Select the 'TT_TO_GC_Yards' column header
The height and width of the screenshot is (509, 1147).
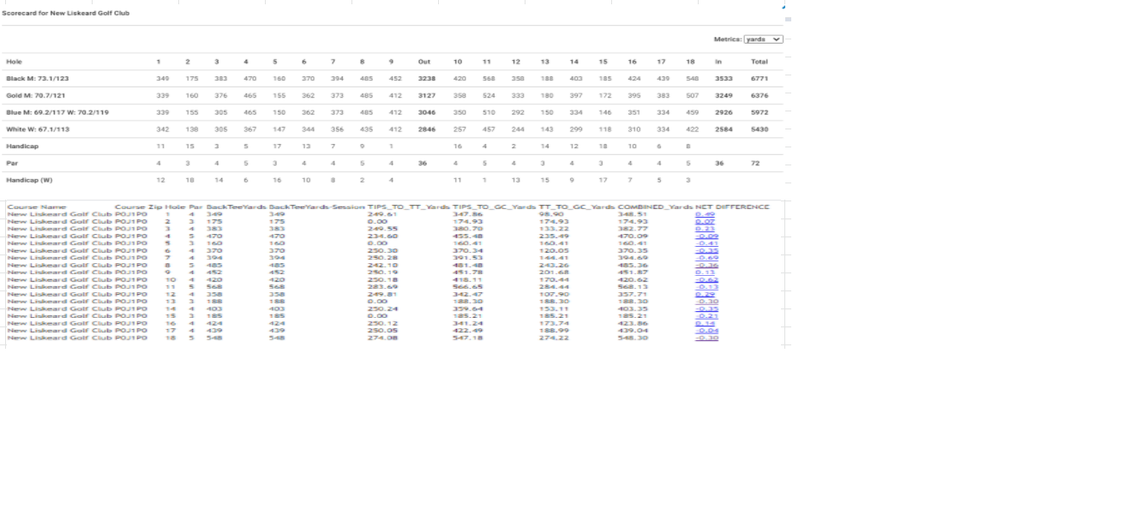click(x=577, y=207)
